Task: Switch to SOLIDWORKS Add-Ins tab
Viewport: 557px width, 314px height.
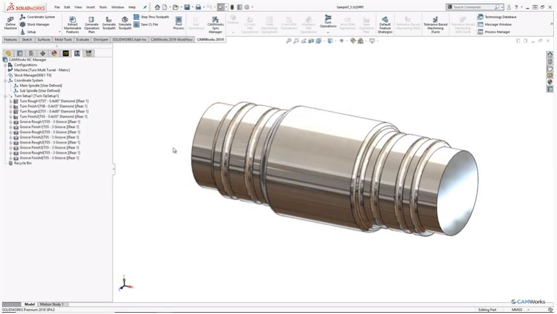Action: 129,39
